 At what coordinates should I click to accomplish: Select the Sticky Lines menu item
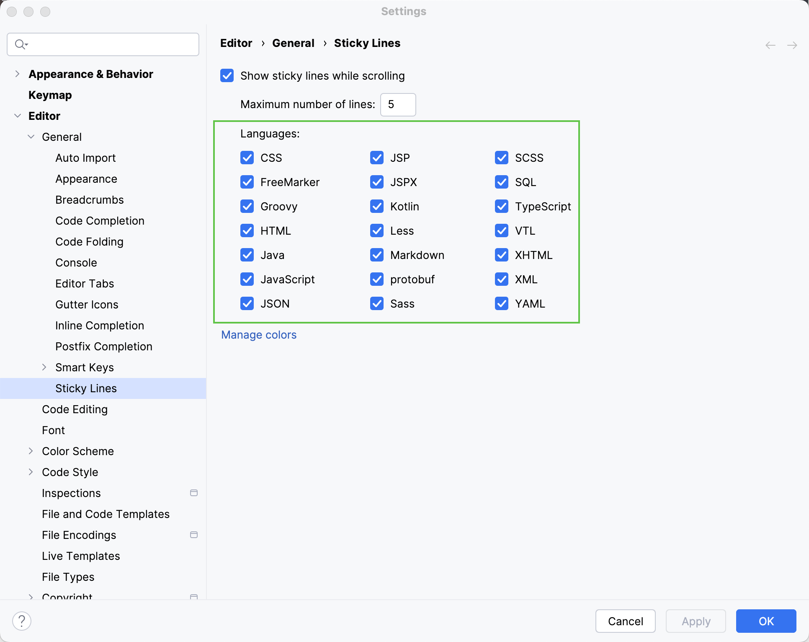85,388
